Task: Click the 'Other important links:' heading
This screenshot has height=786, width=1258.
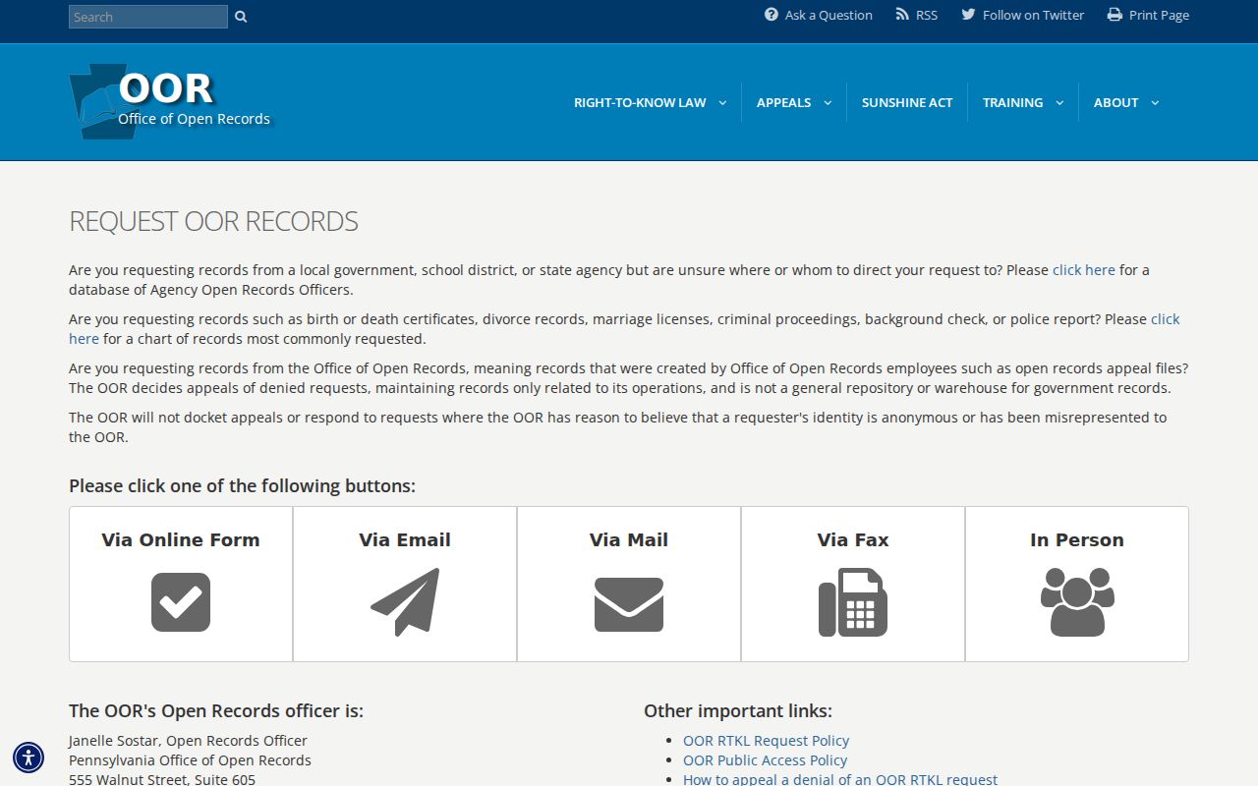Action: point(738,710)
